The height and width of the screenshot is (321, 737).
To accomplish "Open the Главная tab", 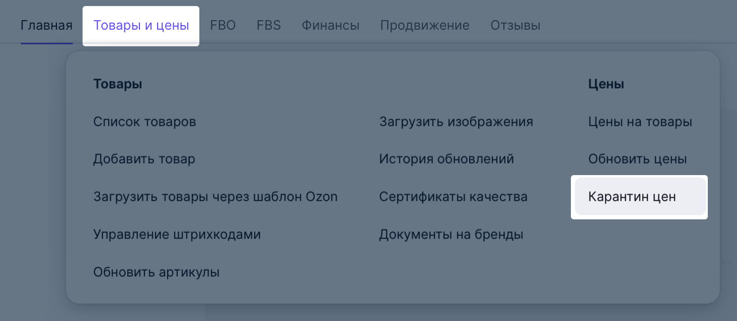I will click(46, 25).
